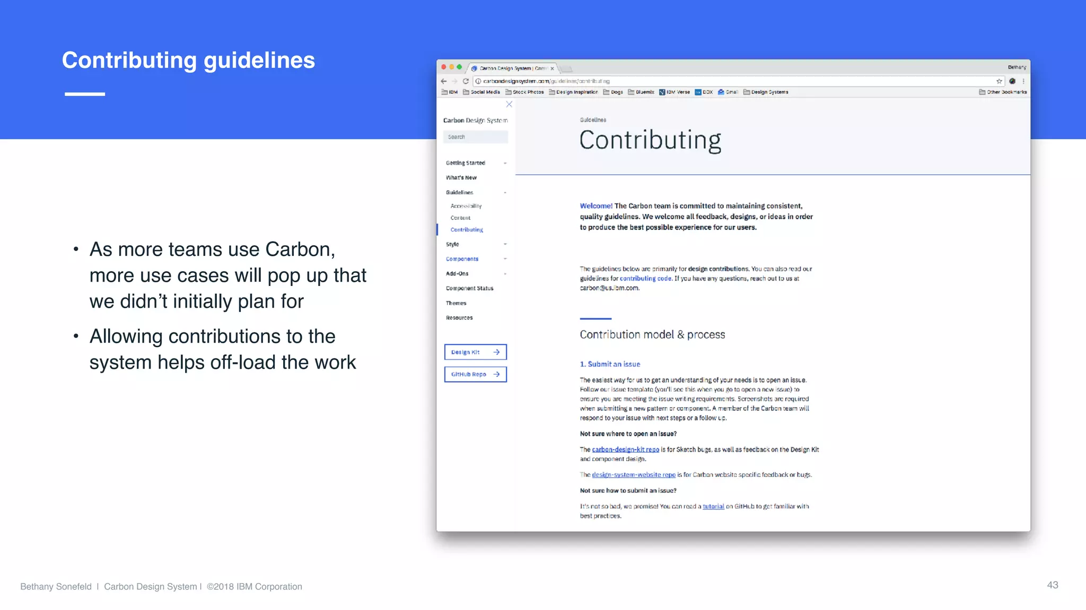This screenshot has height=610, width=1086.
Task: Close the sidebar with the X icon
Action: click(x=509, y=104)
